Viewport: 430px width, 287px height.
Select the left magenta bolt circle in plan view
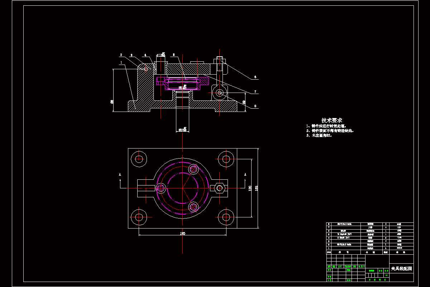click(x=161, y=188)
